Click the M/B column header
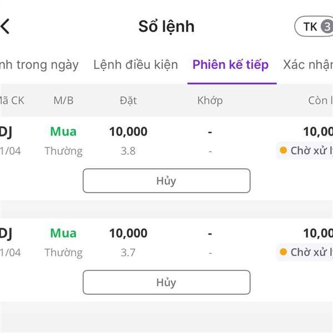 tap(63, 100)
